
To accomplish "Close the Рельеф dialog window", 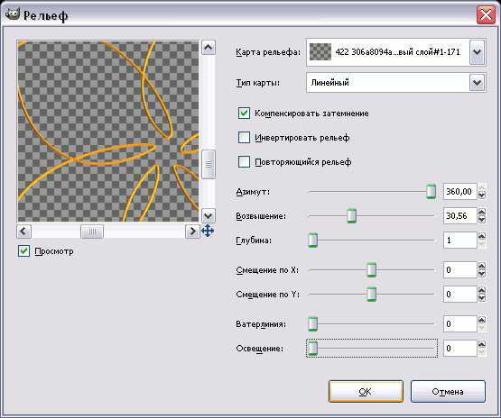I will (486, 15).
